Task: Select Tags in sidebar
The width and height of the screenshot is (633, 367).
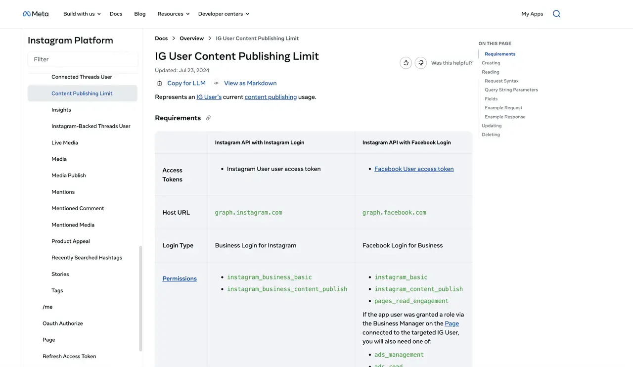Action: pos(57,290)
